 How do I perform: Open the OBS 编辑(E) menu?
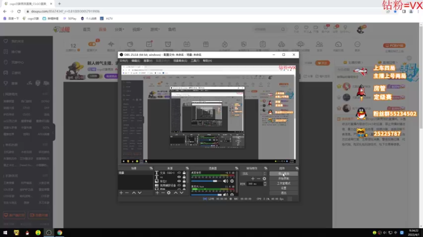point(135,61)
